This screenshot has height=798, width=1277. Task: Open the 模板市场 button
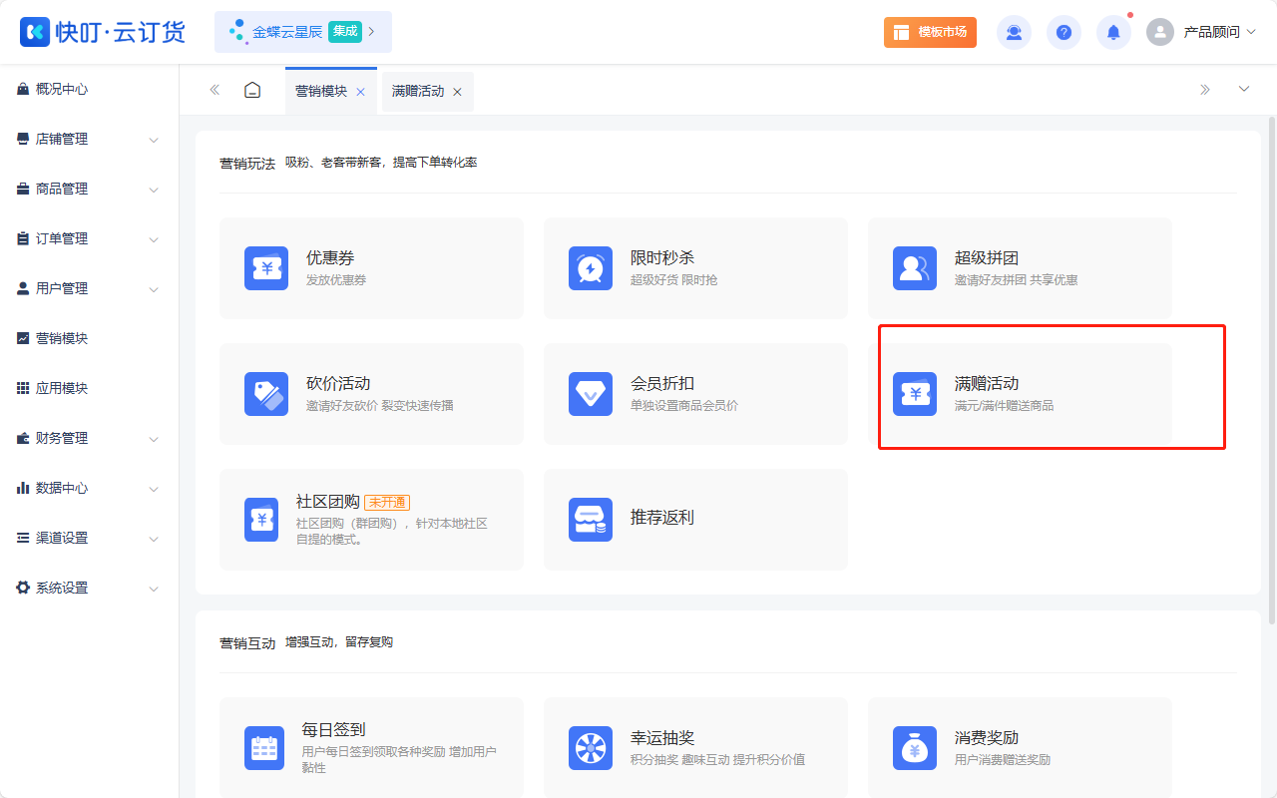pos(930,32)
